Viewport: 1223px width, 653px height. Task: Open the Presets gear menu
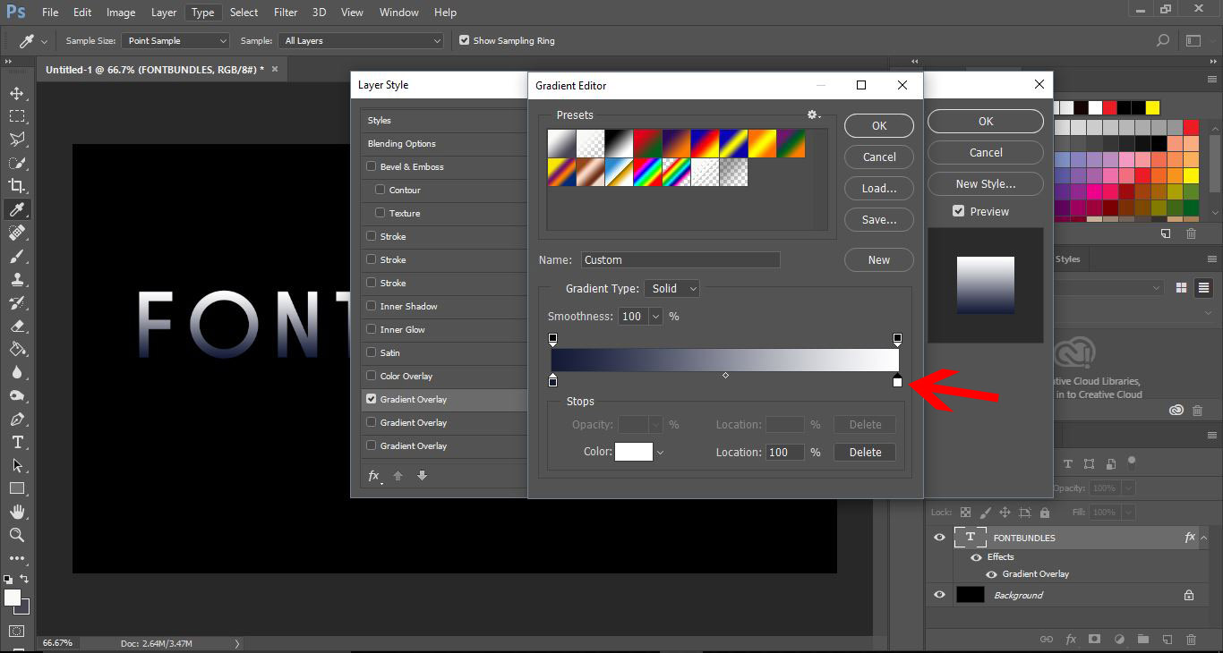click(x=813, y=114)
